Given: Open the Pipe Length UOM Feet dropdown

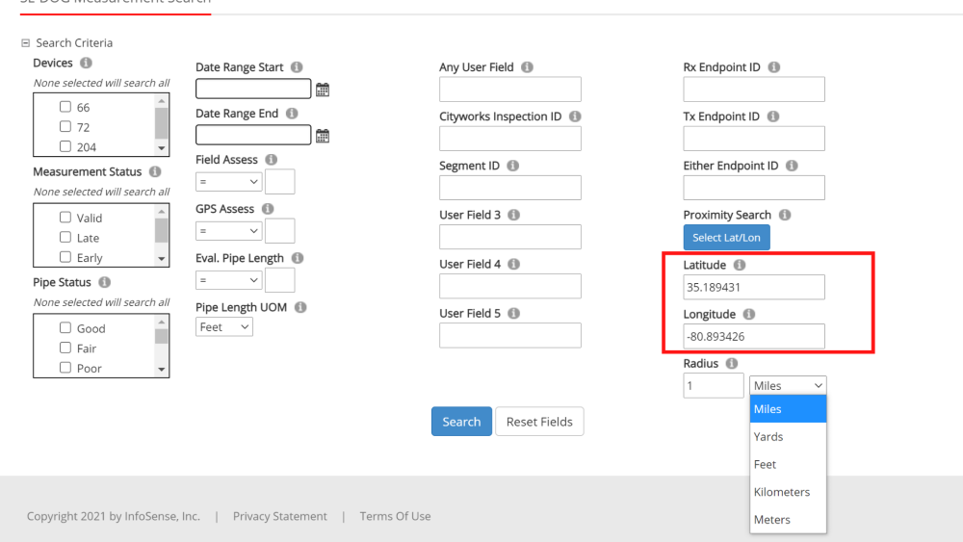Looking at the screenshot, I should (224, 327).
